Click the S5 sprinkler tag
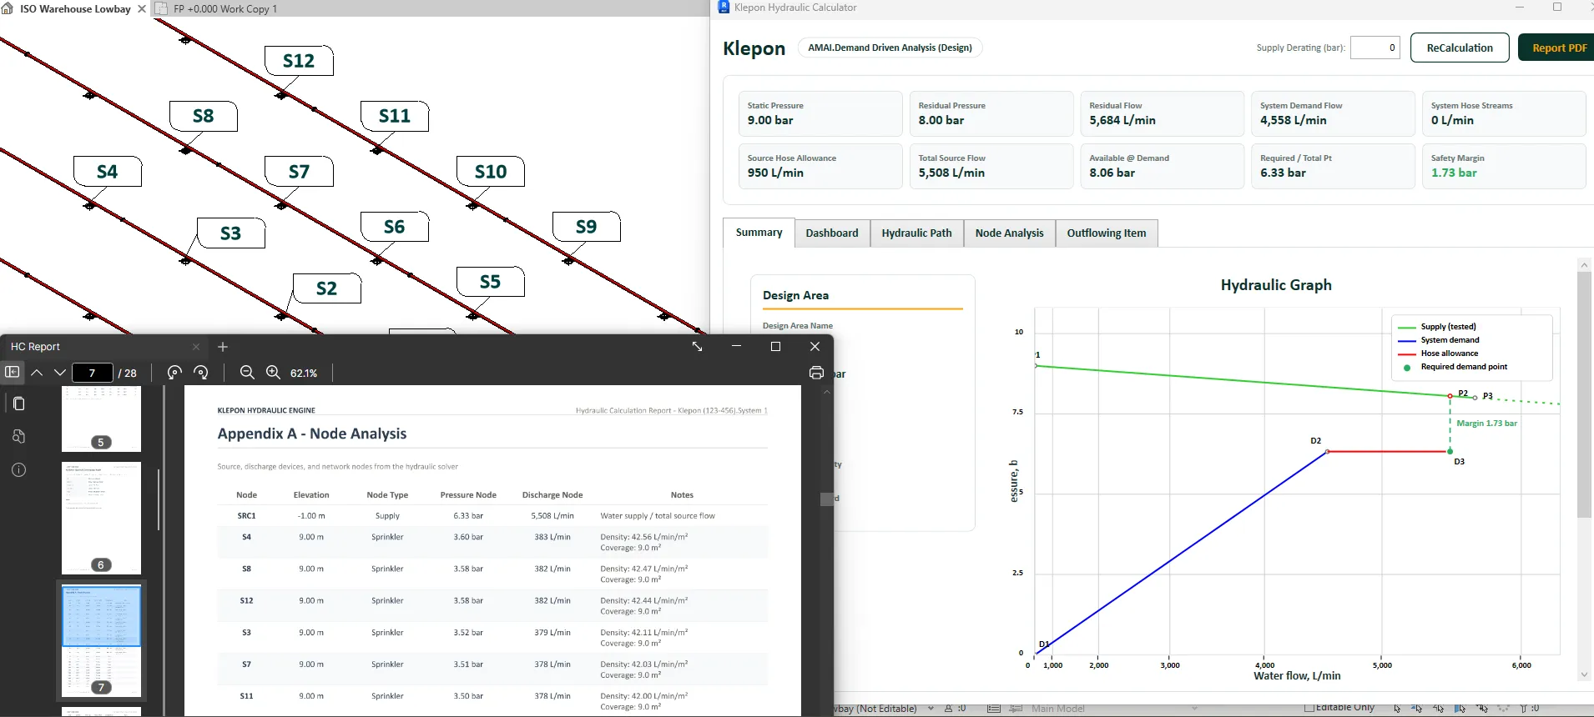 click(x=491, y=282)
